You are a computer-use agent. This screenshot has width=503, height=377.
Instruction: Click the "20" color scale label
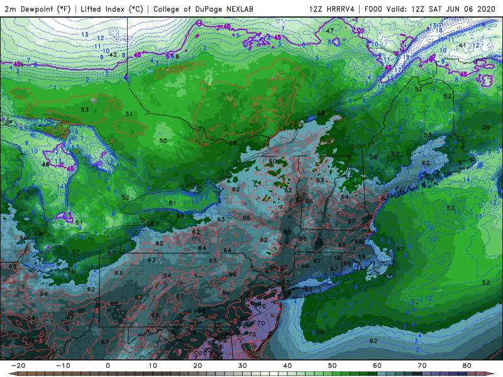197,366
